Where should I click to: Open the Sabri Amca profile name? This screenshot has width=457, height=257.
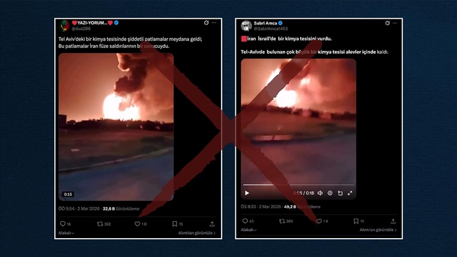click(265, 23)
